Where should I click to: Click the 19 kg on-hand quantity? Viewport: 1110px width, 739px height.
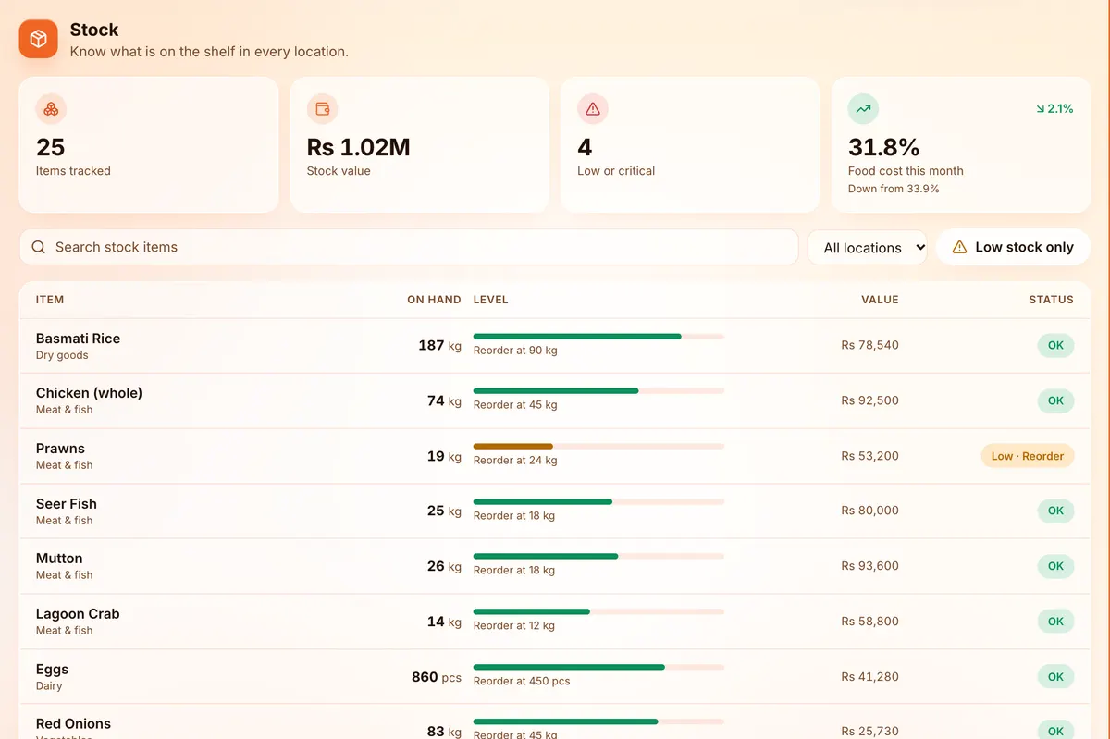(x=444, y=456)
